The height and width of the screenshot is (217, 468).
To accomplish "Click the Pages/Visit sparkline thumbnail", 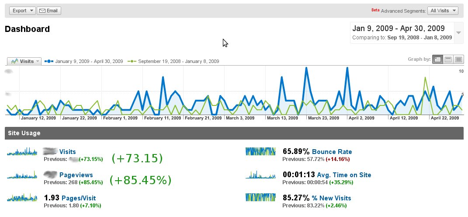I will pyautogui.click(x=22, y=198).
